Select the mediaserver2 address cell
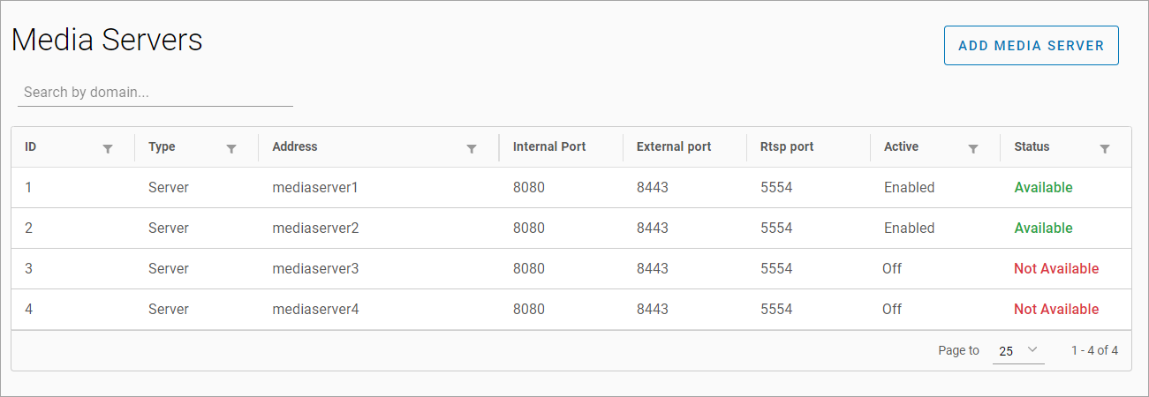 [x=315, y=228]
